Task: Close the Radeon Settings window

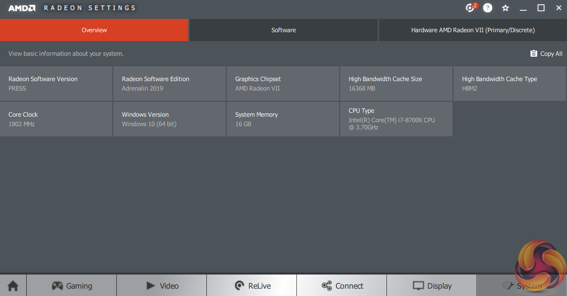Action: point(559,8)
